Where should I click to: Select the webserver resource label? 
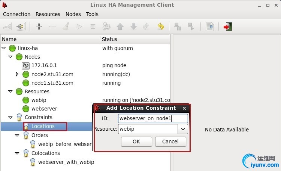click(44, 109)
